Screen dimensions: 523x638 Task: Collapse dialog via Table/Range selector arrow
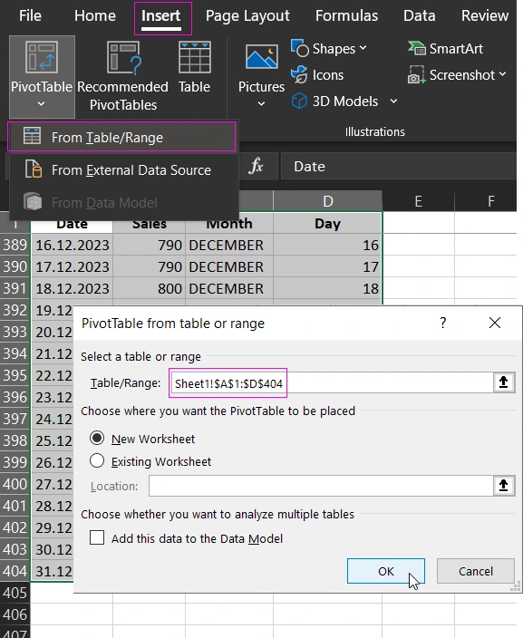pos(503,382)
